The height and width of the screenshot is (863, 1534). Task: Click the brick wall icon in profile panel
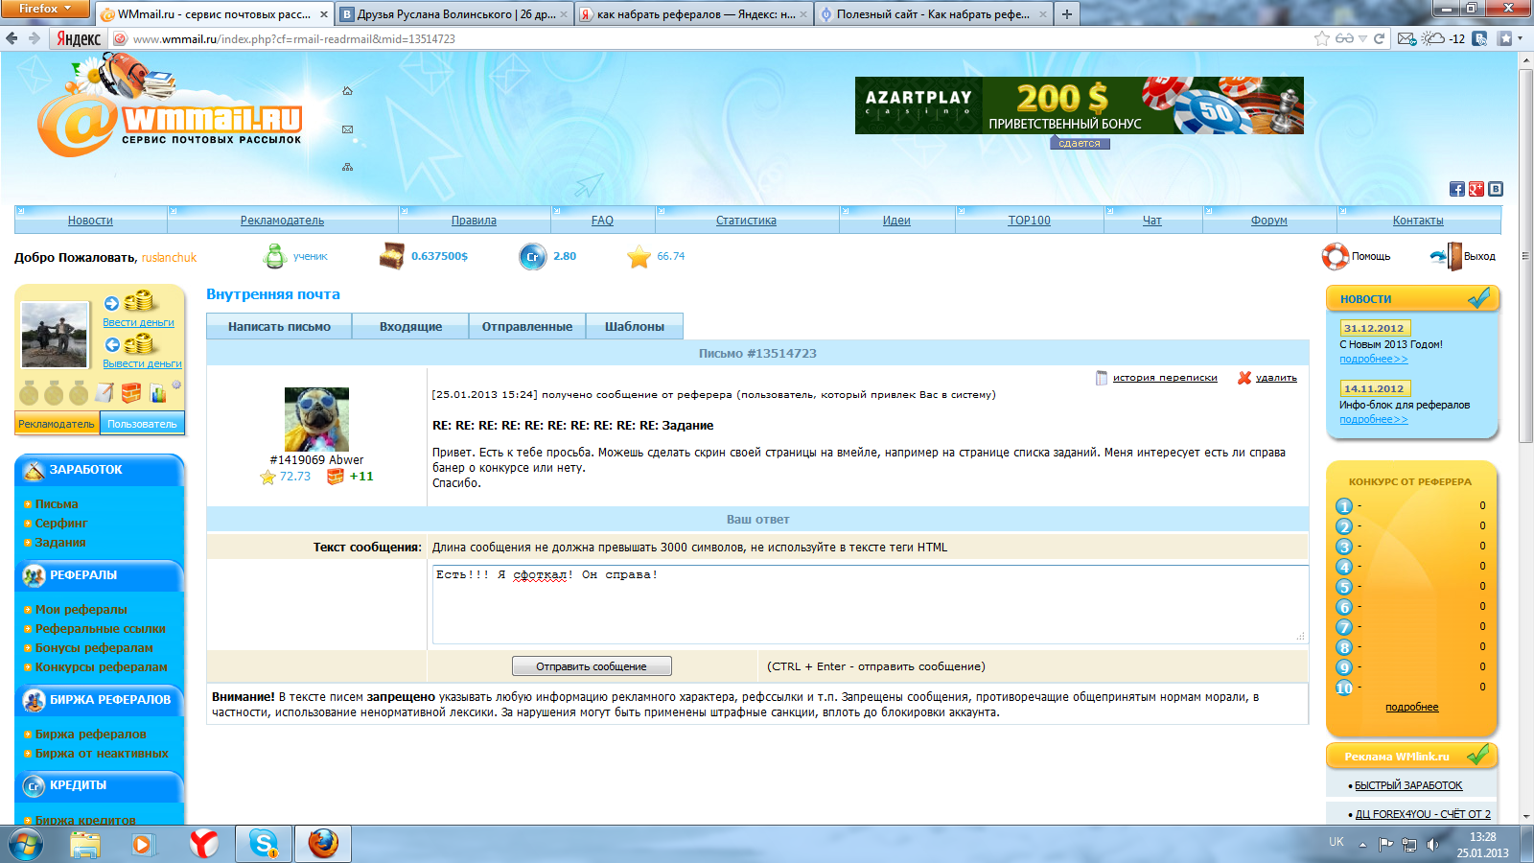[x=131, y=392]
